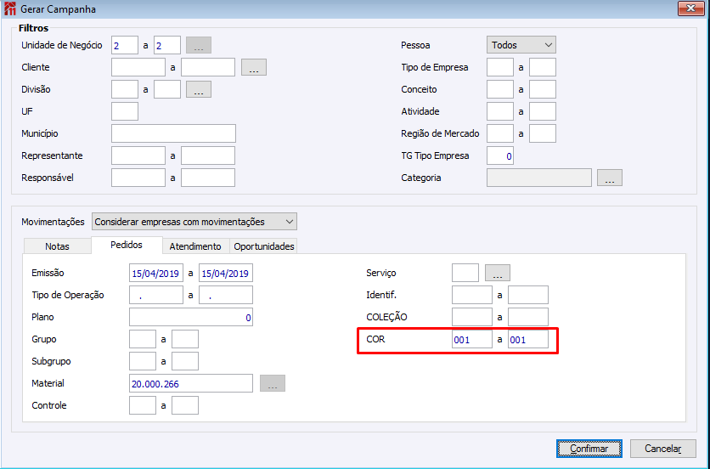Click the Plano input field
This screenshot has width=710, height=469.
tap(190, 317)
